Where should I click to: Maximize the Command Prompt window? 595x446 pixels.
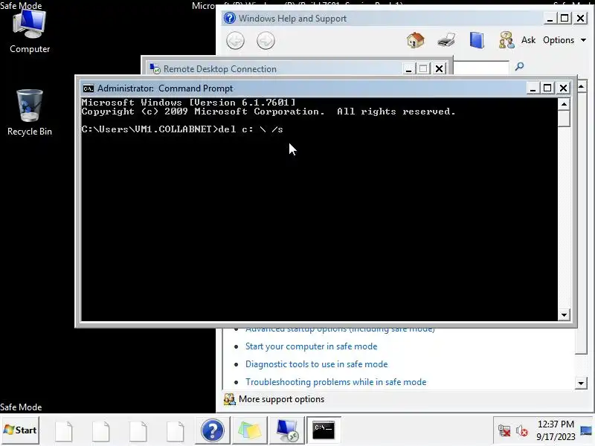click(547, 88)
